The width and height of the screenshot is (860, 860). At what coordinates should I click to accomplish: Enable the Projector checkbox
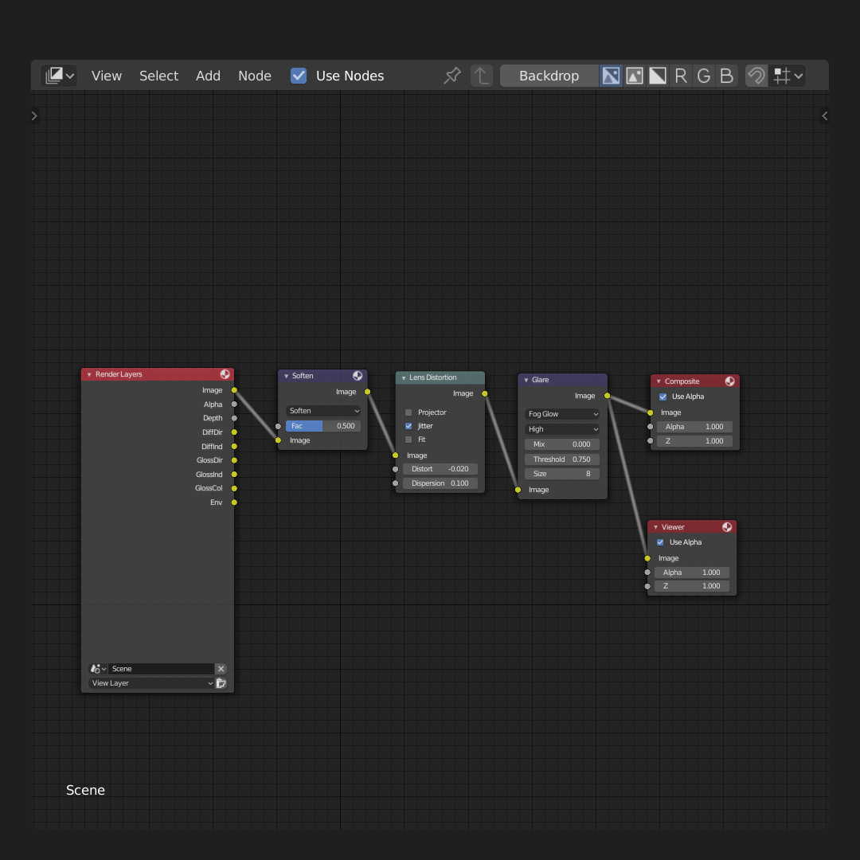click(408, 412)
